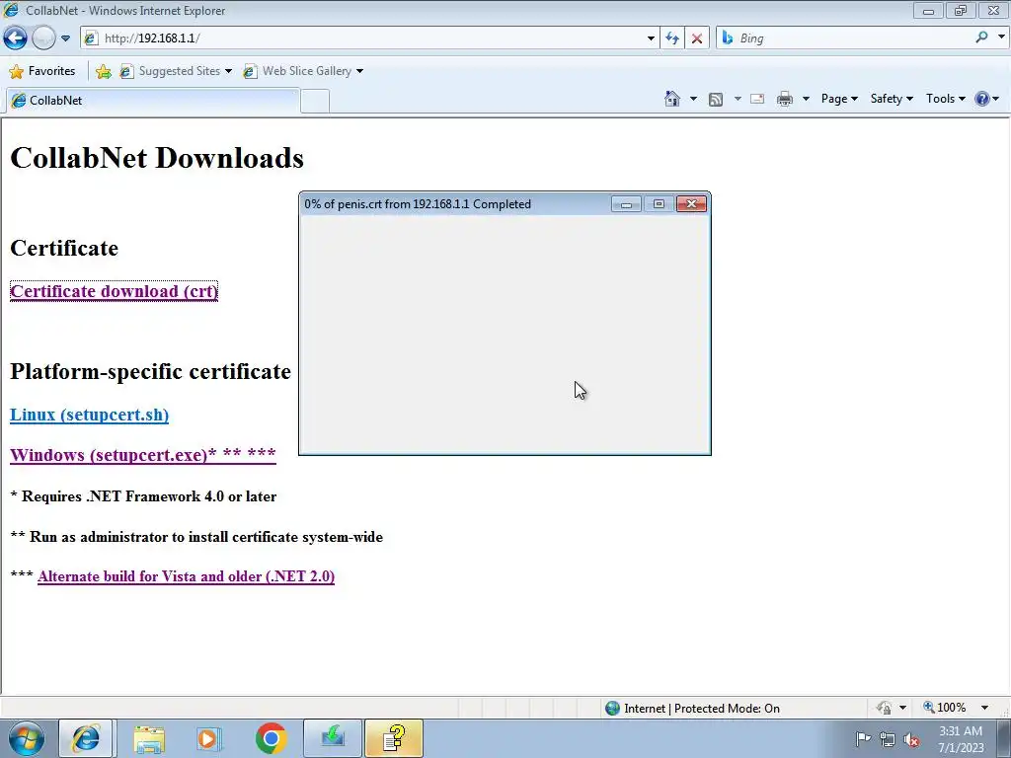The height and width of the screenshot is (758, 1011).
Task: Maximize the download progress dialog
Action: pos(659,203)
